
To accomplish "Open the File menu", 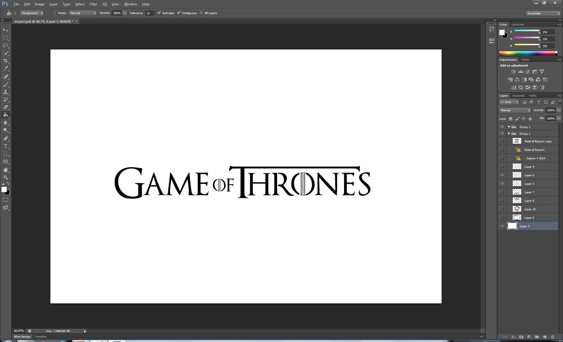I will tap(16, 4).
